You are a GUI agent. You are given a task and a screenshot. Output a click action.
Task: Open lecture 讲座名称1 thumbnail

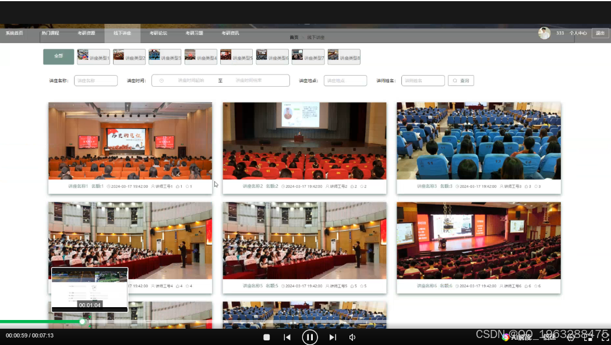[130, 141]
